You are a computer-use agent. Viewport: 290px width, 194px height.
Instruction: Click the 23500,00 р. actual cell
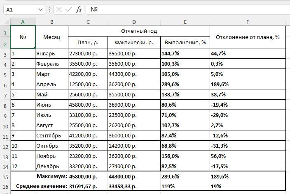[x=134, y=115]
